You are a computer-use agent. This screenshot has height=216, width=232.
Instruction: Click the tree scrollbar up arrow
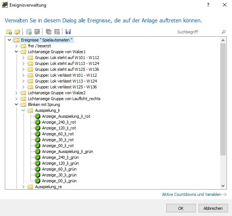click(223, 40)
